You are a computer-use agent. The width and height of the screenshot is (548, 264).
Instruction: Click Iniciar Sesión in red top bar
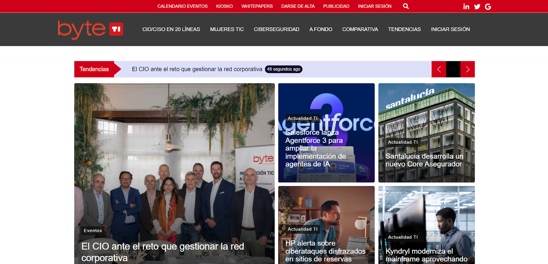pos(375,6)
